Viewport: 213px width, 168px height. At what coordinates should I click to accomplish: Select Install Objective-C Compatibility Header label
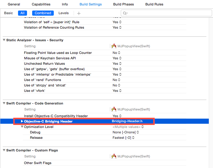pyautogui.click(x=56, y=116)
